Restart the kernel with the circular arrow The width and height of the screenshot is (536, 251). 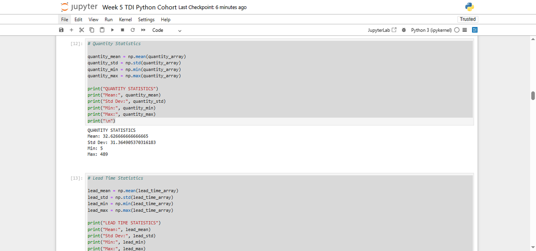[133, 30]
